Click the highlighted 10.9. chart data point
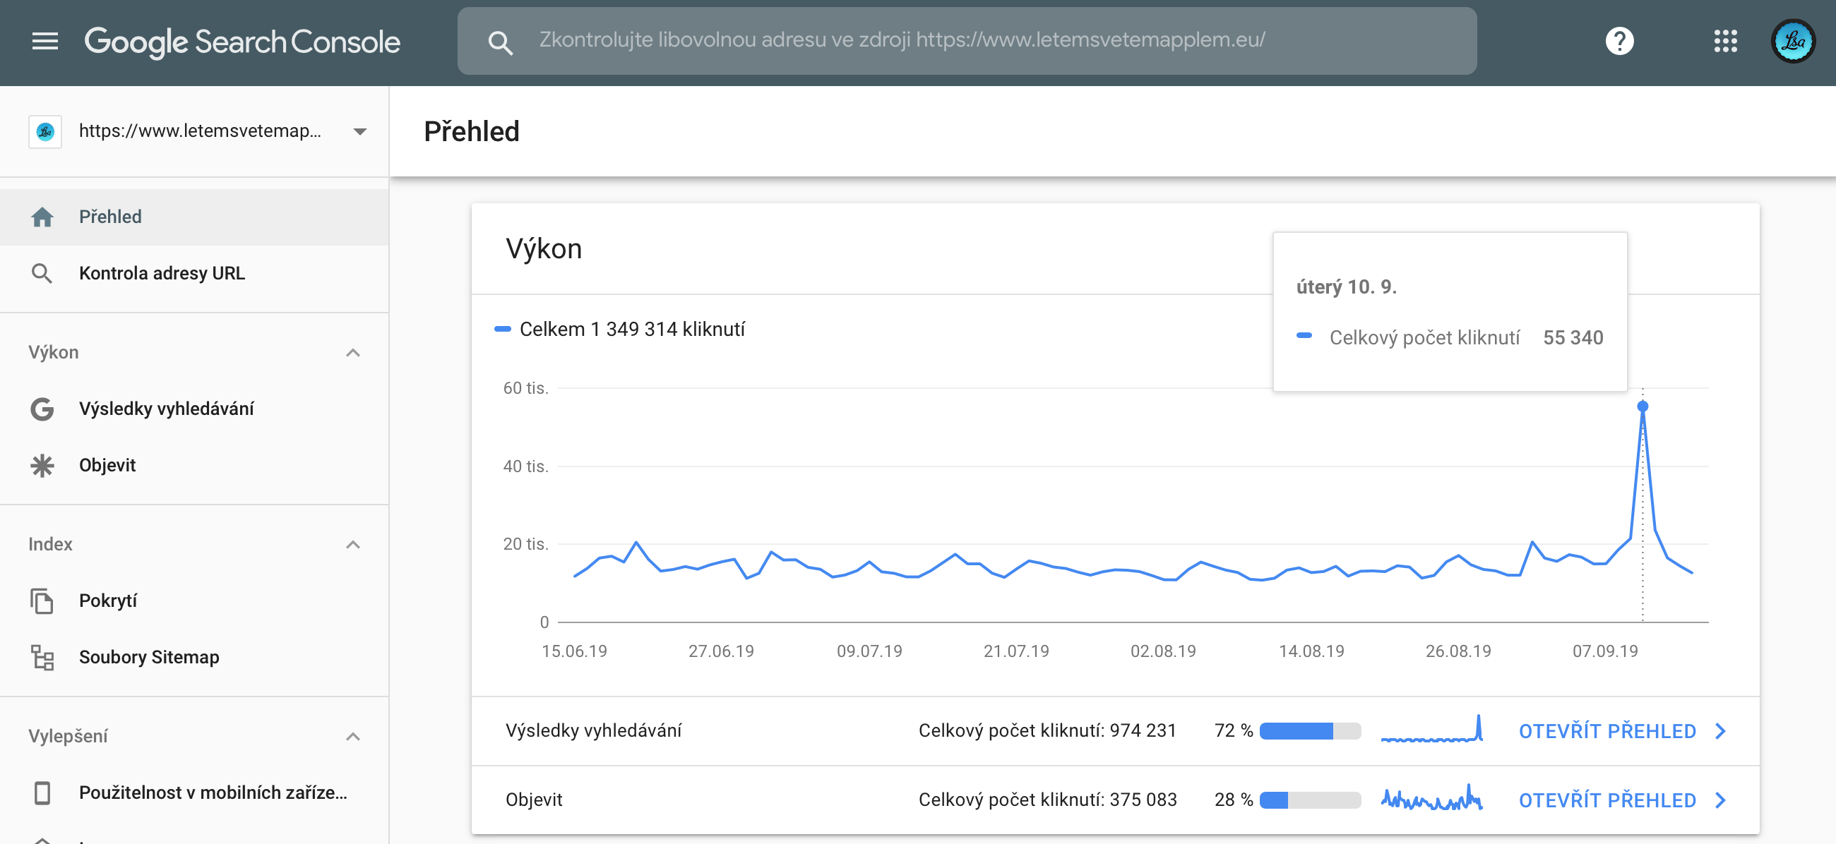 (1642, 406)
